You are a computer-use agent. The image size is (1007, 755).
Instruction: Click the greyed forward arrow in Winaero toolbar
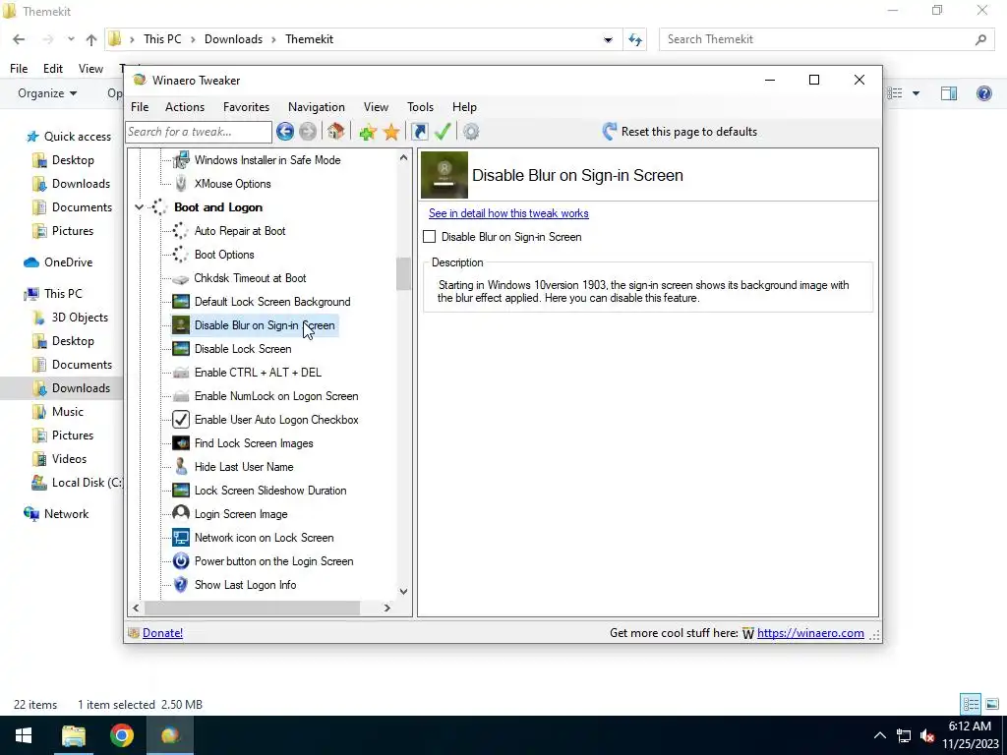308,132
